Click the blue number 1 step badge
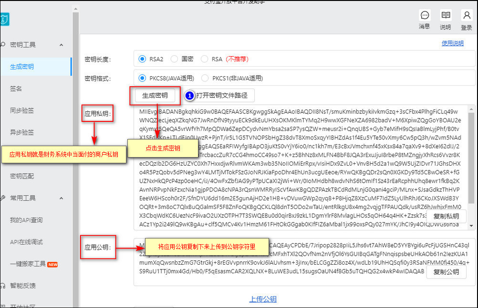 pos(189,96)
